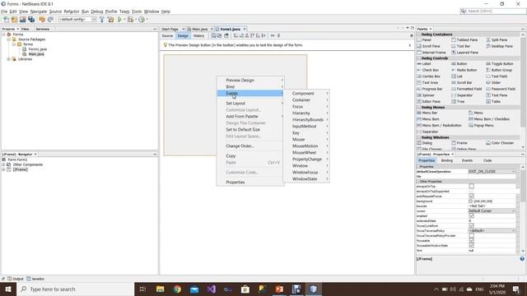The image size is (527, 296).
Task: Pick the Combo Box palette component
Action: [x=428, y=76]
